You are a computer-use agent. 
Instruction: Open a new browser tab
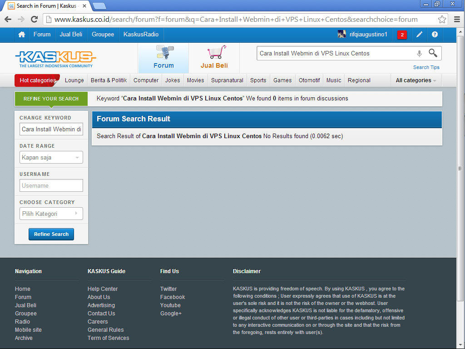tap(99, 6)
